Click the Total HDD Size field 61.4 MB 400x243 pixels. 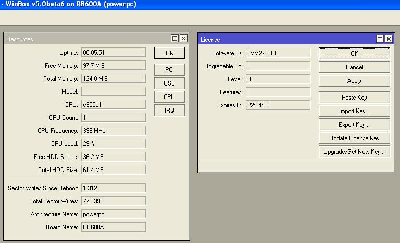114,169
